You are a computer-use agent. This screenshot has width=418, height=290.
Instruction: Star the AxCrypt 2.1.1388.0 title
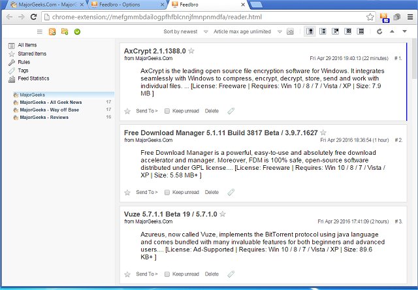[191, 51]
